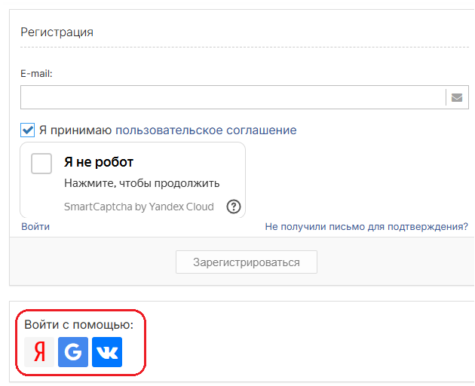Open the SmartCaptcha help question mark

234,207
